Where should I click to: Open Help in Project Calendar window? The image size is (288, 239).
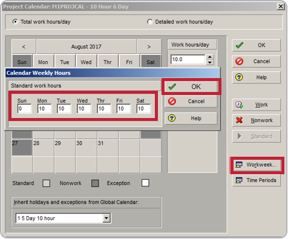(257, 77)
